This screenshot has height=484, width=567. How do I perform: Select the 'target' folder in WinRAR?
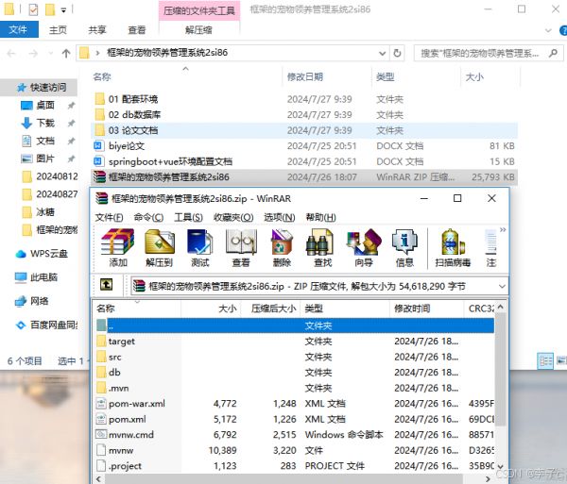coord(294,342)
